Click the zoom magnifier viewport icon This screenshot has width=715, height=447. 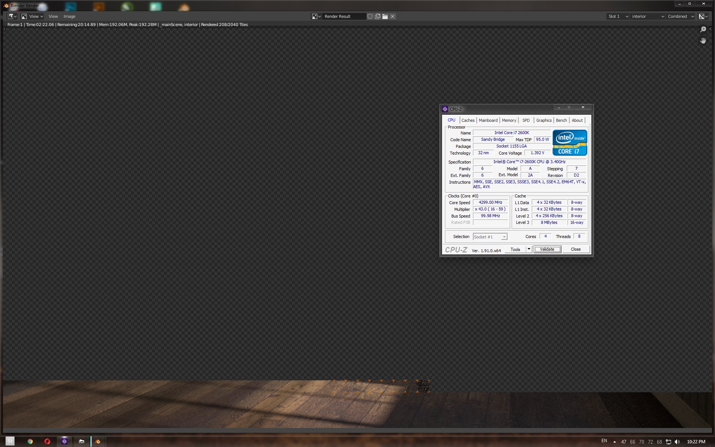[x=703, y=29]
